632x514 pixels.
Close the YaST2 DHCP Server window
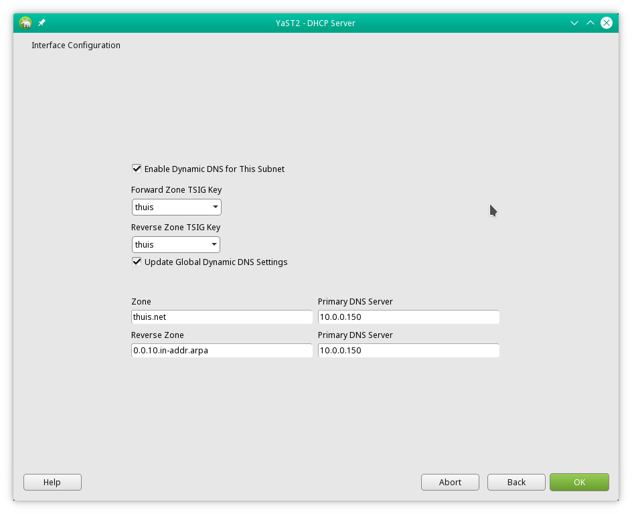coord(606,23)
